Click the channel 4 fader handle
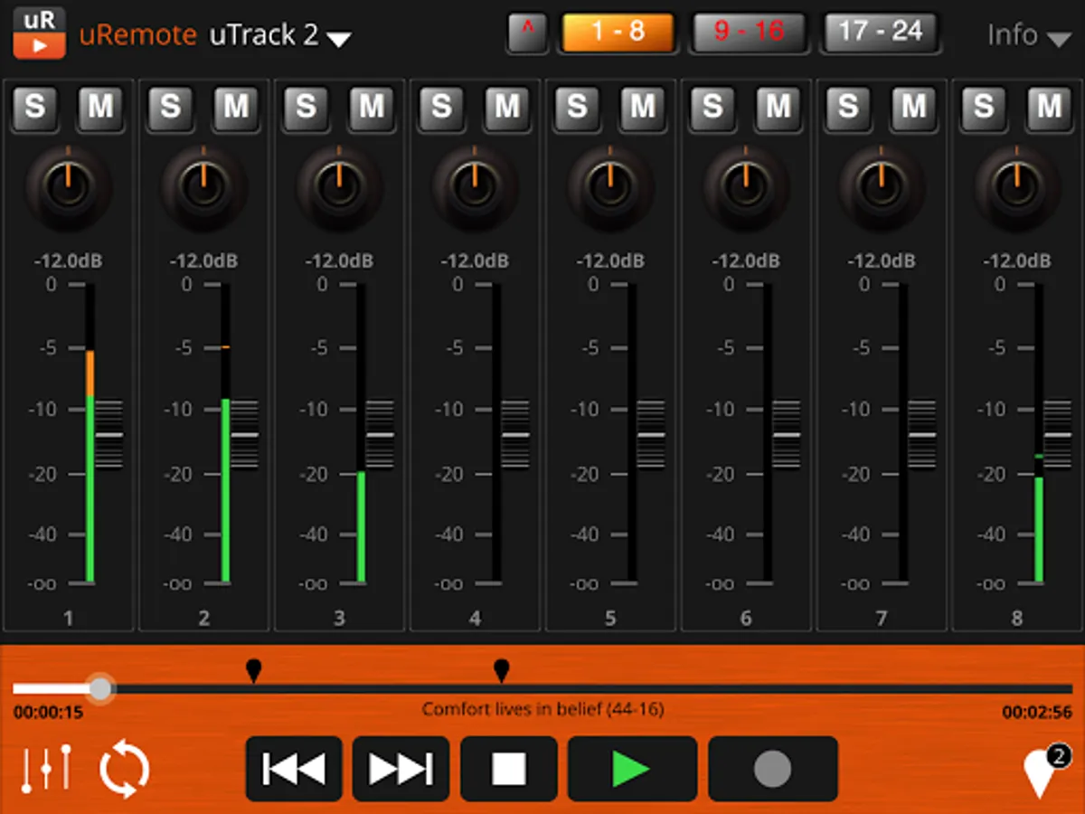 point(516,434)
